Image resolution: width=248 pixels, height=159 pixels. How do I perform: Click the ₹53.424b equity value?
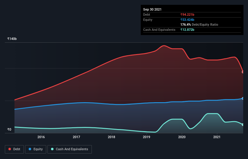tap(187, 20)
